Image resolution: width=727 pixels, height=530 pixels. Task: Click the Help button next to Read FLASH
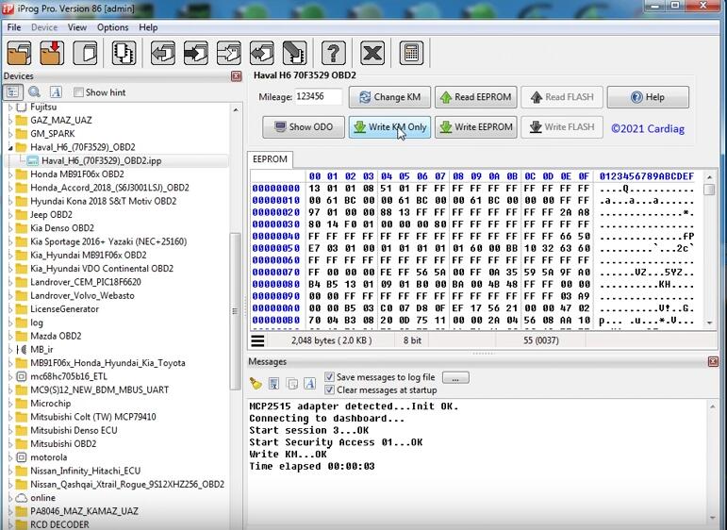pyautogui.click(x=648, y=97)
